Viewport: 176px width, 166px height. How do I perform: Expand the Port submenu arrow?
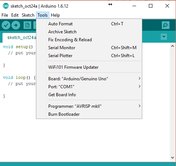point(139,86)
